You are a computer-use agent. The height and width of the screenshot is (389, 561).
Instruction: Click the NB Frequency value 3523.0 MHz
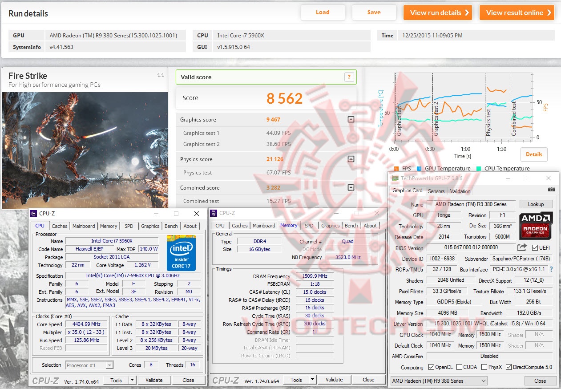coord(347,257)
